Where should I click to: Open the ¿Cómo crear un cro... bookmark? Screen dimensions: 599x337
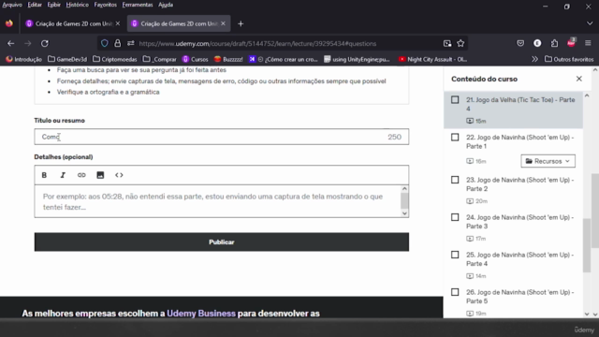(284, 59)
